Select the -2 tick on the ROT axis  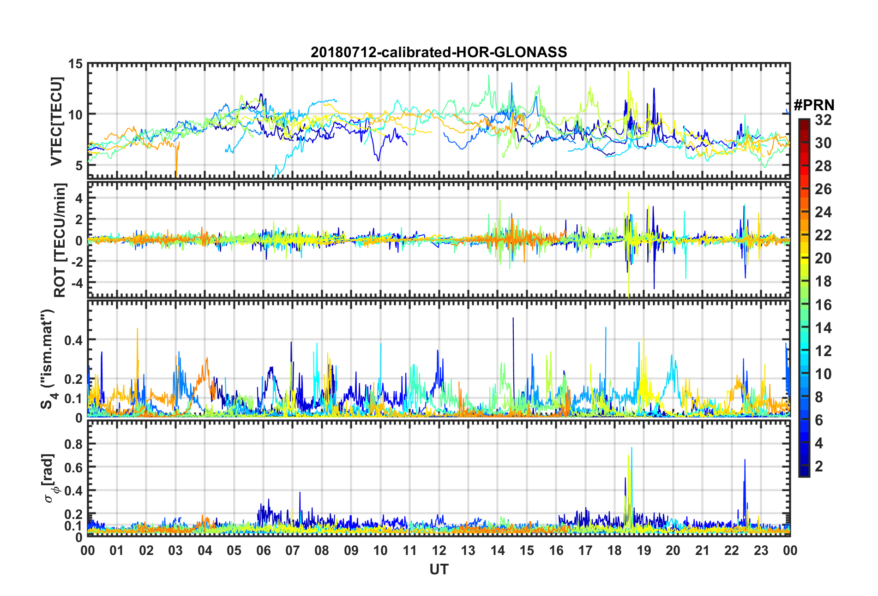(x=77, y=261)
